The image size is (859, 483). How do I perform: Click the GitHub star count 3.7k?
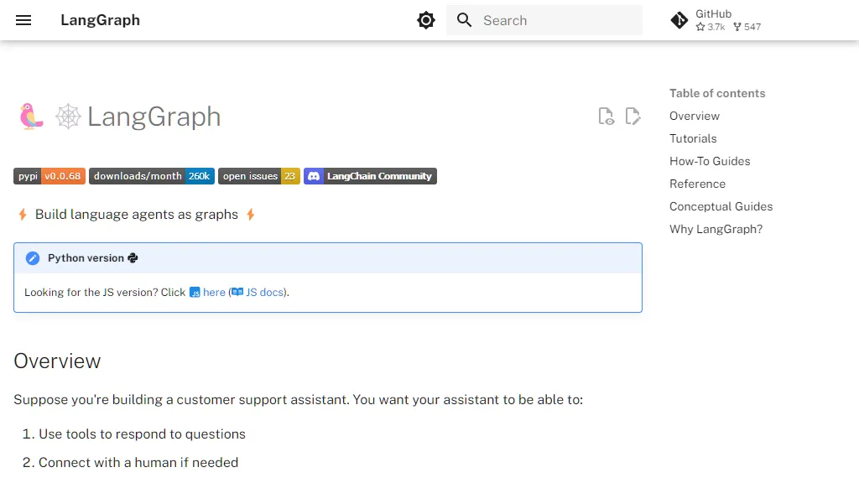tap(711, 27)
